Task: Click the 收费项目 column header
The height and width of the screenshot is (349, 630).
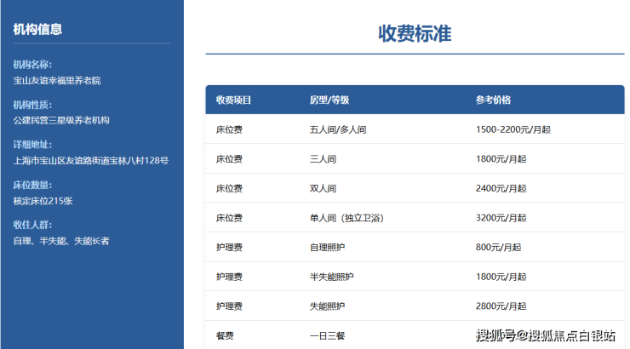Action: (233, 100)
